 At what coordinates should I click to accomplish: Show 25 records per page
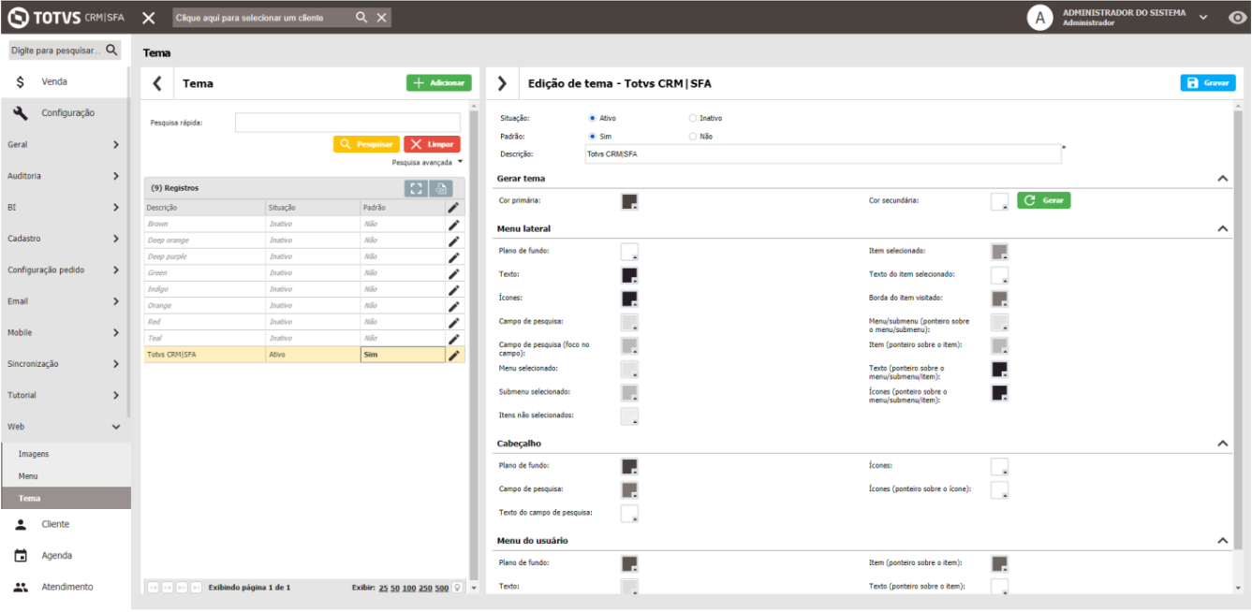(x=383, y=588)
